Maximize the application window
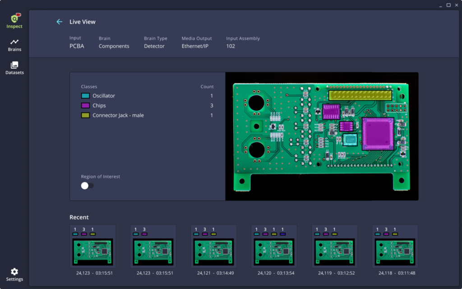The width and height of the screenshot is (462, 289). [x=448, y=5]
